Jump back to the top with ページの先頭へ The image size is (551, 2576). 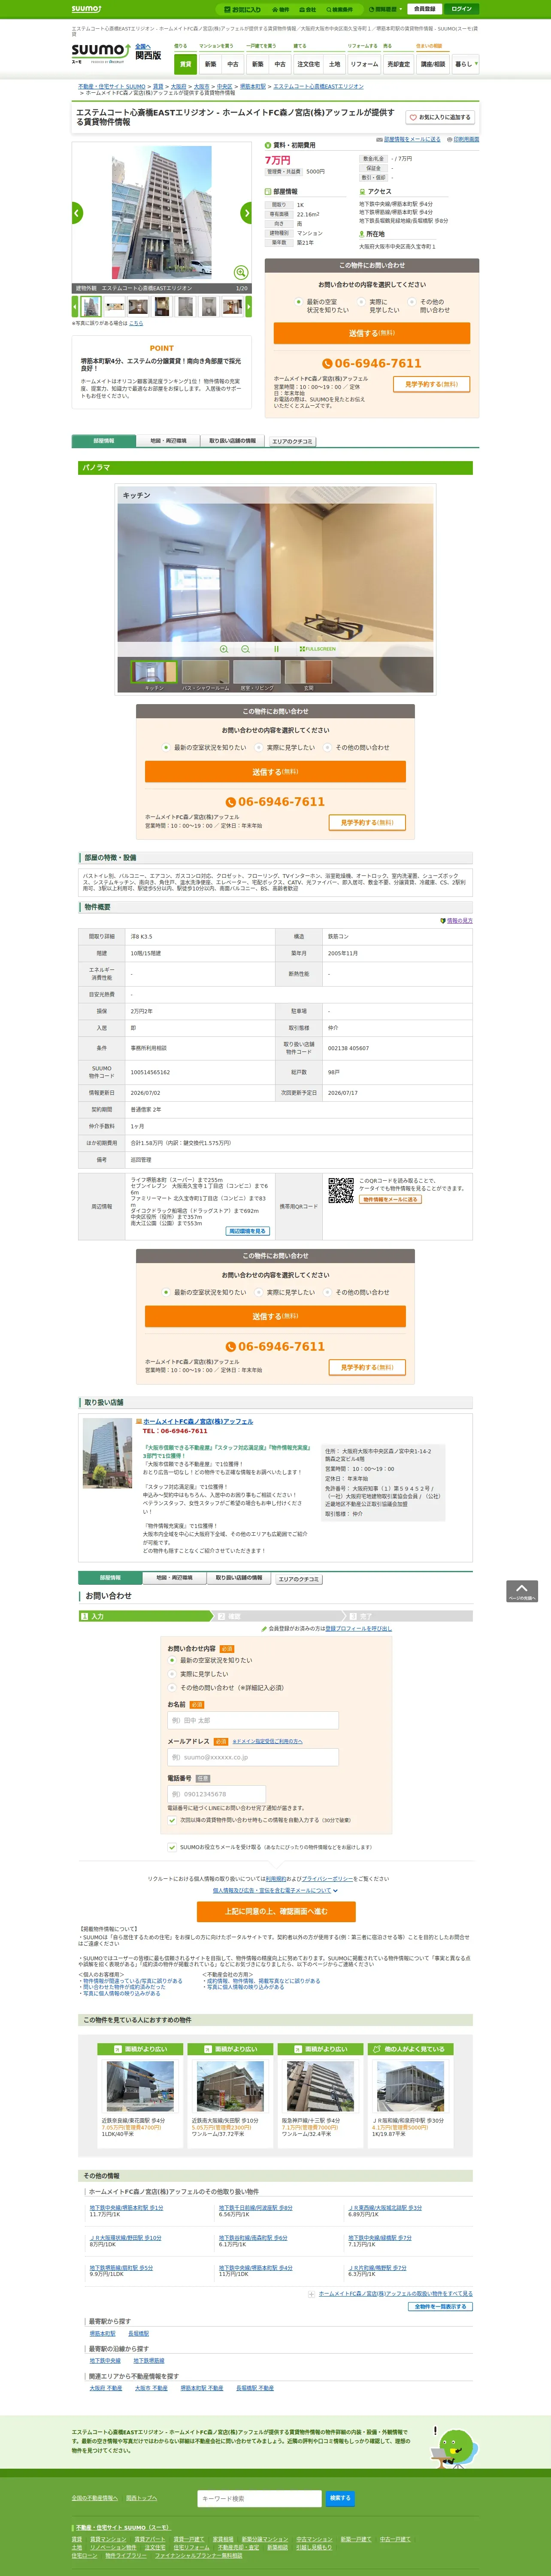[522, 1591]
